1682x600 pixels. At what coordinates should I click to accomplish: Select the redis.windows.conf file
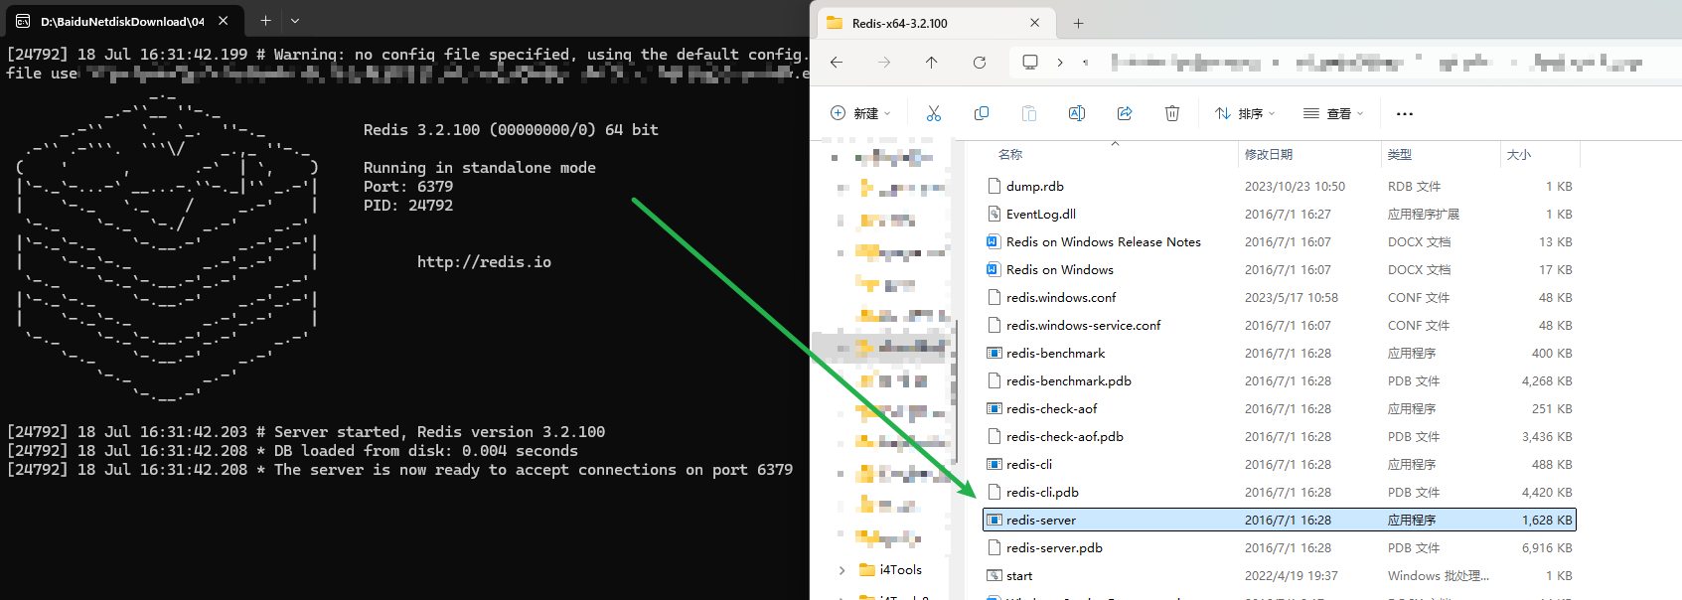point(1060,298)
